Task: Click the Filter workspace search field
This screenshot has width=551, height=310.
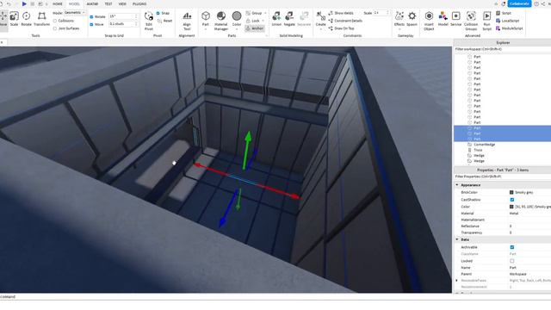Action: coord(502,49)
